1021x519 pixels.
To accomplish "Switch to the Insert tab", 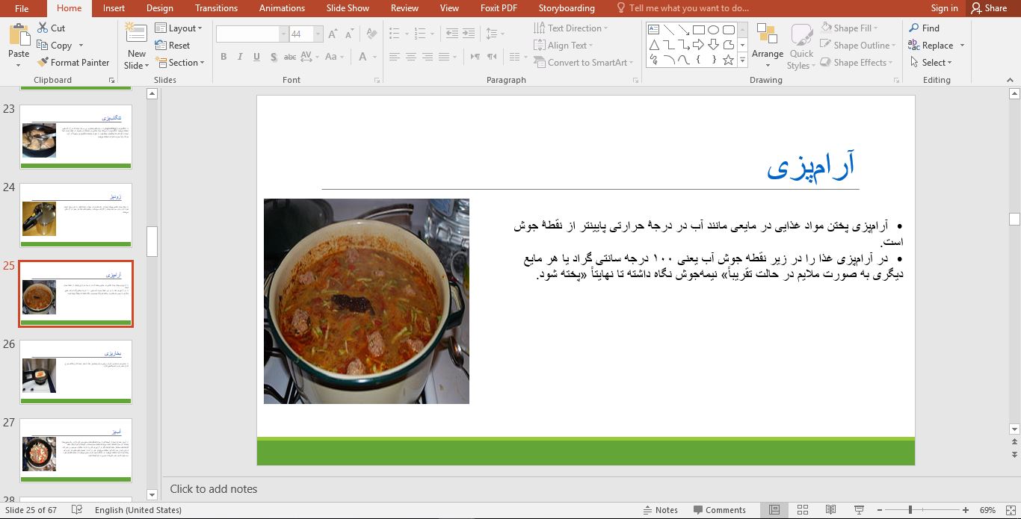I will (x=114, y=8).
